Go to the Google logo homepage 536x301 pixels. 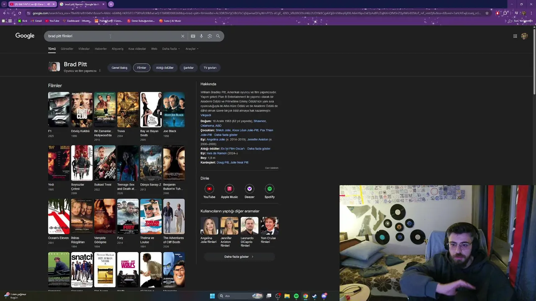[25, 36]
